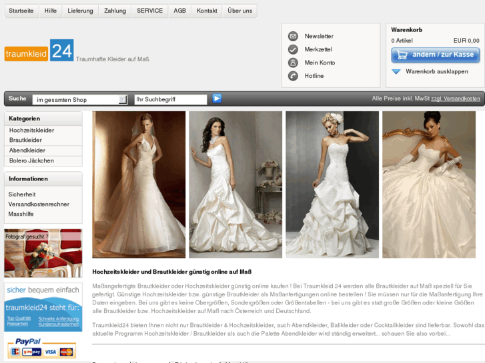
Task: Click the Newsletter envelope icon
Action: [x=293, y=36]
